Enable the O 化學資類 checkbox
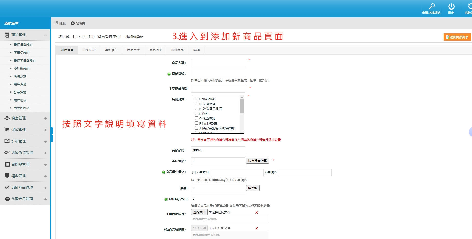This screenshot has width=472, height=239. click(197, 118)
